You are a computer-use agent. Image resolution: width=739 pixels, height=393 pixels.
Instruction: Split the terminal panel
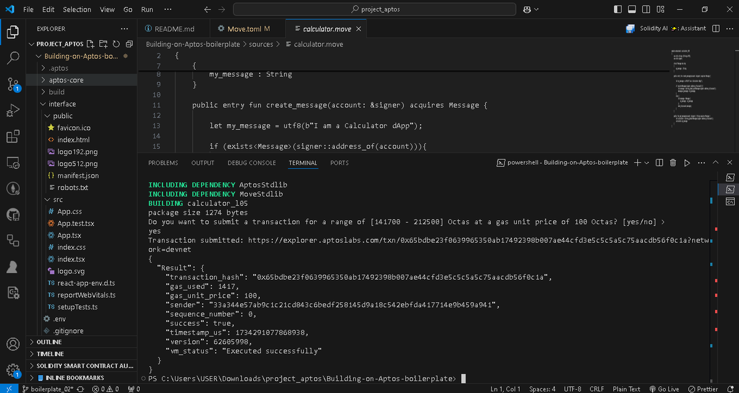660,162
